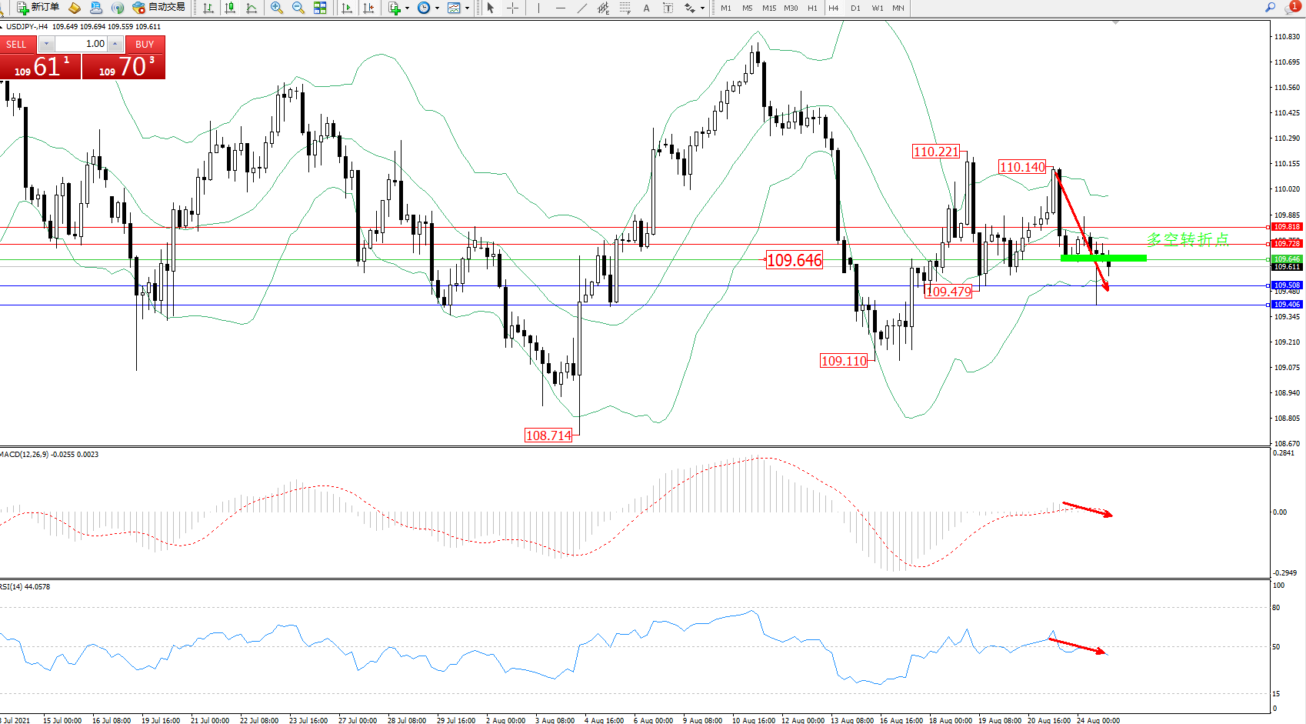Click the zoom out magnifier icon
The image size is (1306, 724).
pyautogui.click(x=298, y=8)
